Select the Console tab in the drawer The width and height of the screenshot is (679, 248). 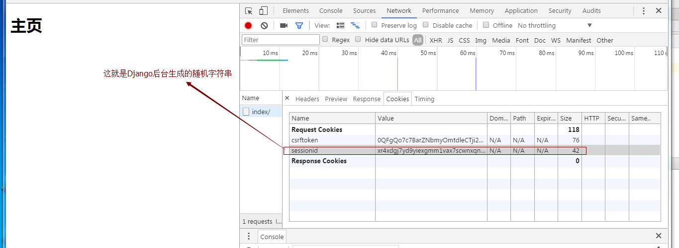point(272,237)
